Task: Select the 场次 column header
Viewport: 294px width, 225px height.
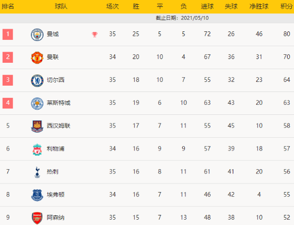Action: click(x=112, y=6)
